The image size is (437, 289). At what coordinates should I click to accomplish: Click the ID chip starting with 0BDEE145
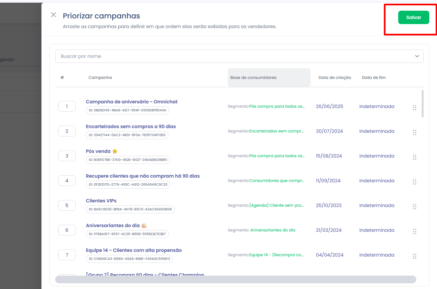[x=127, y=110]
